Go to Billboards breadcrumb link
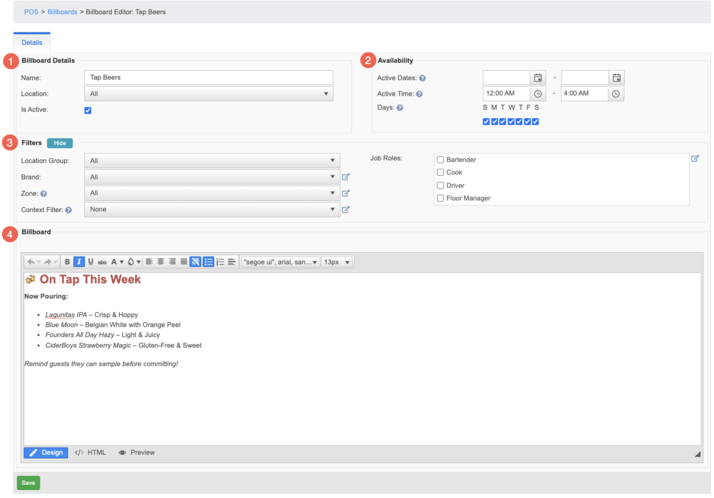Image resolution: width=714 pixels, height=498 pixels. 62,12
